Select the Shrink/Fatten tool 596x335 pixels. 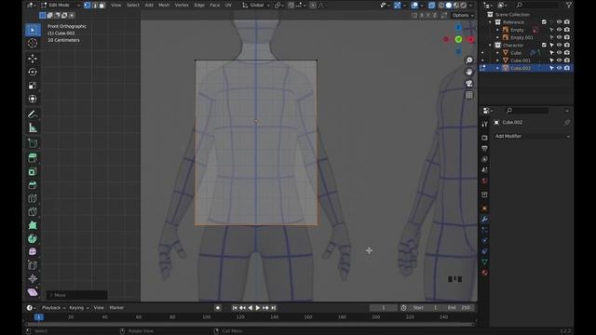click(33, 278)
